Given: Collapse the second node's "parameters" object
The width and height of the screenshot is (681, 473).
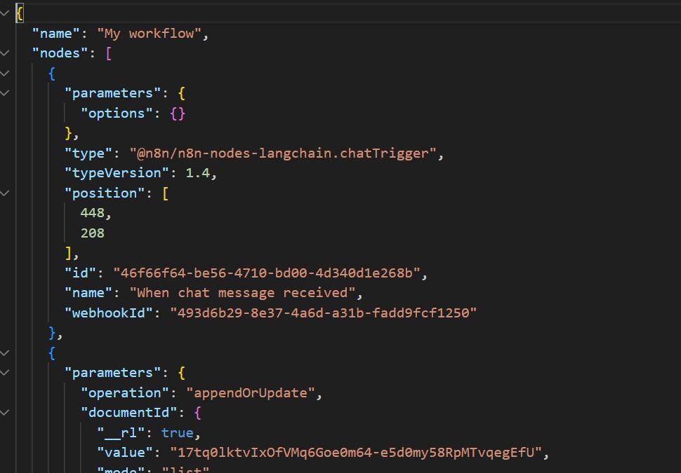Looking at the screenshot, I should click(5, 373).
